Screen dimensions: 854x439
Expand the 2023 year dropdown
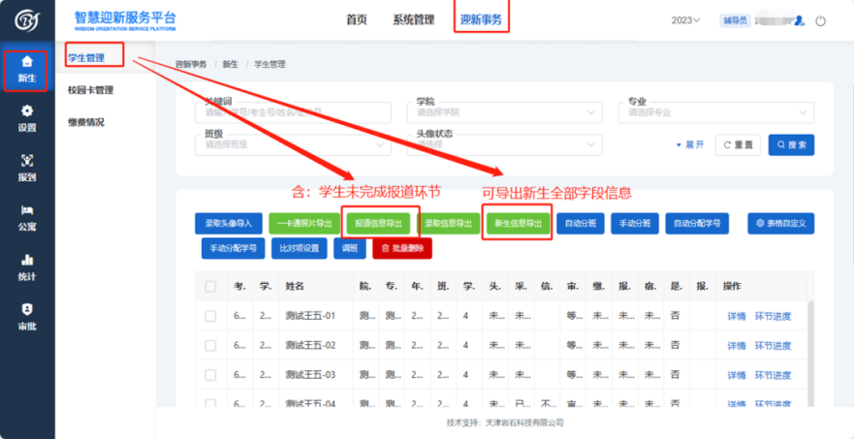pos(685,20)
